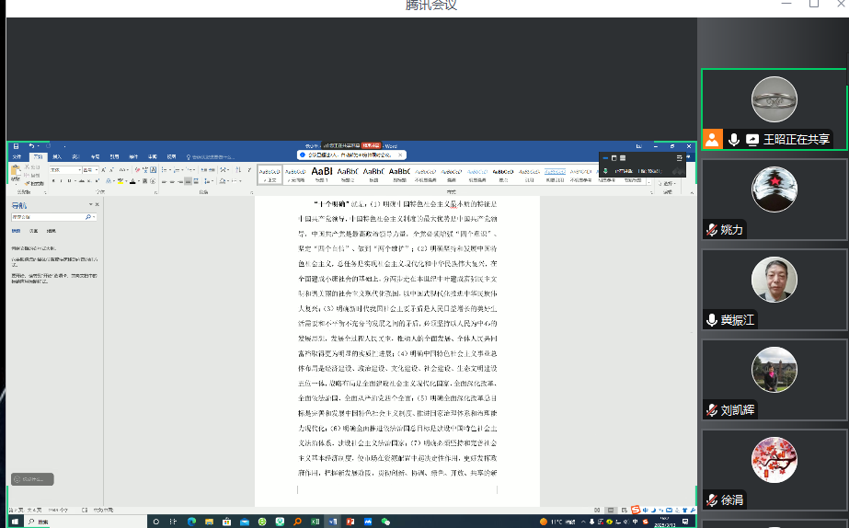Select the large AaBl Heading 1 style
Screen dimensions: 849x528
(x=322, y=171)
